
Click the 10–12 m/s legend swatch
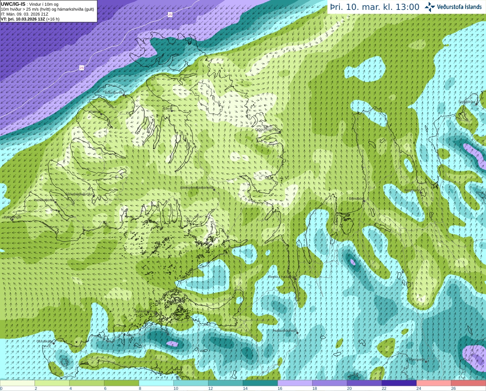click(191, 383)
